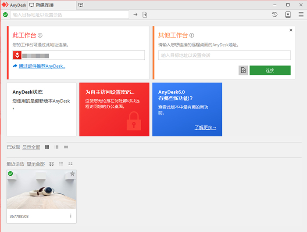The height and width of the screenshot is (232, 307).
Task: Click online status check on session thumbnail
Action: [x=11, y=174]
